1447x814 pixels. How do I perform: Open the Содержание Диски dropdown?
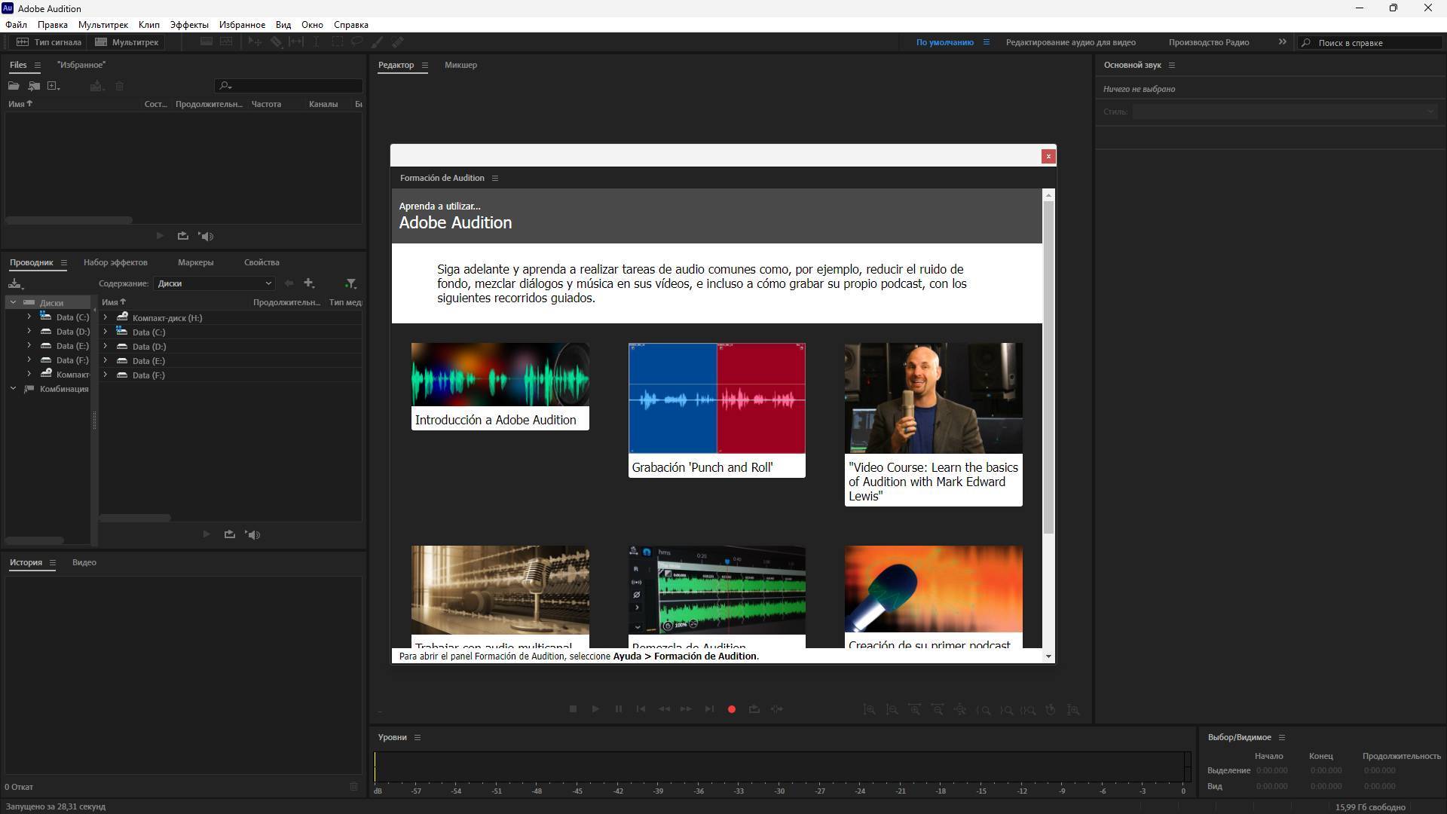214,283
